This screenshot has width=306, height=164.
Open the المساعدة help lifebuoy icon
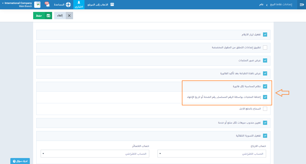(x=68, y=5)
